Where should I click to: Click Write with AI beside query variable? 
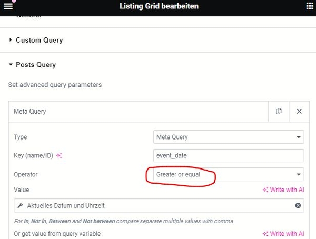[283, 234]
